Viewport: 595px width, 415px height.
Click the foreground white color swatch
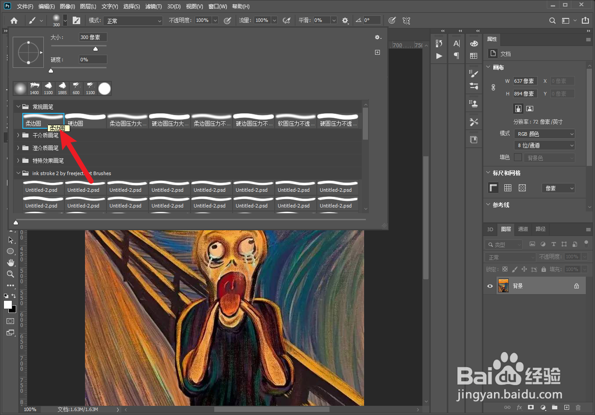click(8, 305)
